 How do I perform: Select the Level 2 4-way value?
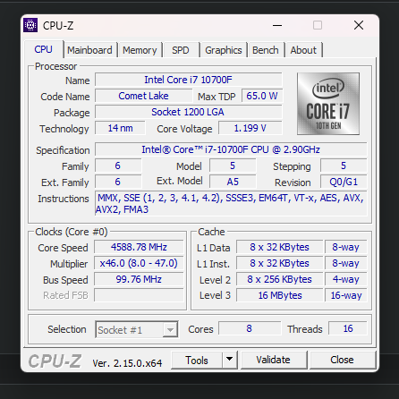(346, 279)
